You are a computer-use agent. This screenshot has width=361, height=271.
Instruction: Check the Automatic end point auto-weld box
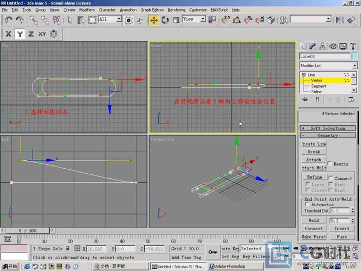[307, 205]
